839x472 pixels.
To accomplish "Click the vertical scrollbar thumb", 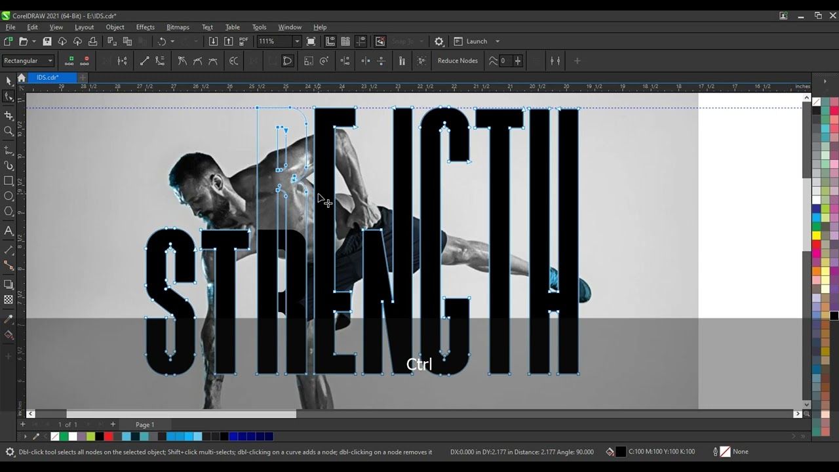I will [x=806, y=214].
